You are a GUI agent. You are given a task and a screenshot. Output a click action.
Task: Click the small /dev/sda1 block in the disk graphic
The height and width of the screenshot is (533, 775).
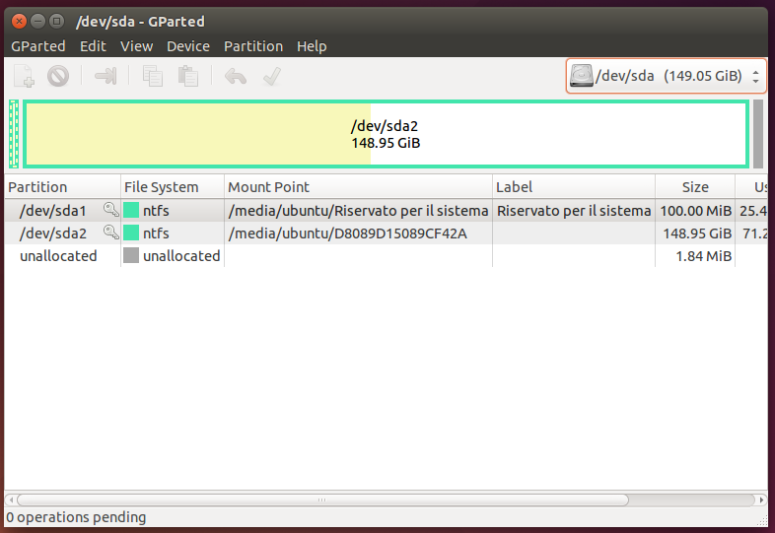coord(14,134)
